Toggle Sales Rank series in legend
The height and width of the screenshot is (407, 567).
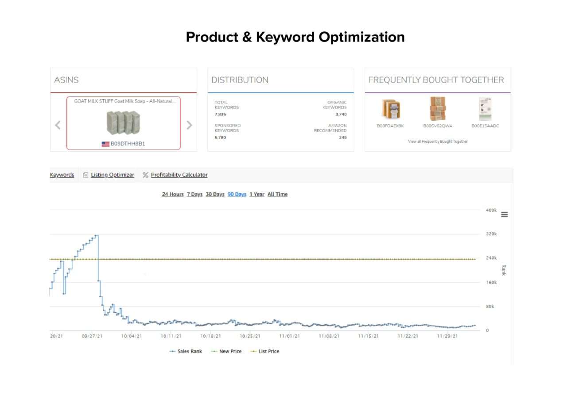pos(186,351)
